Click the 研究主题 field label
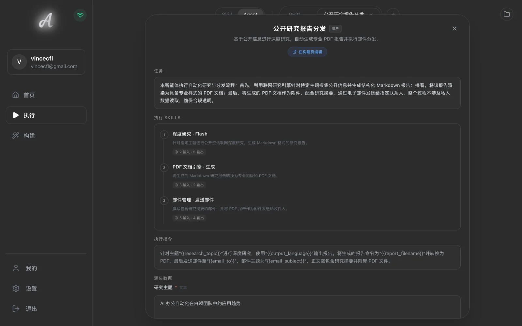 pos(163,288)
